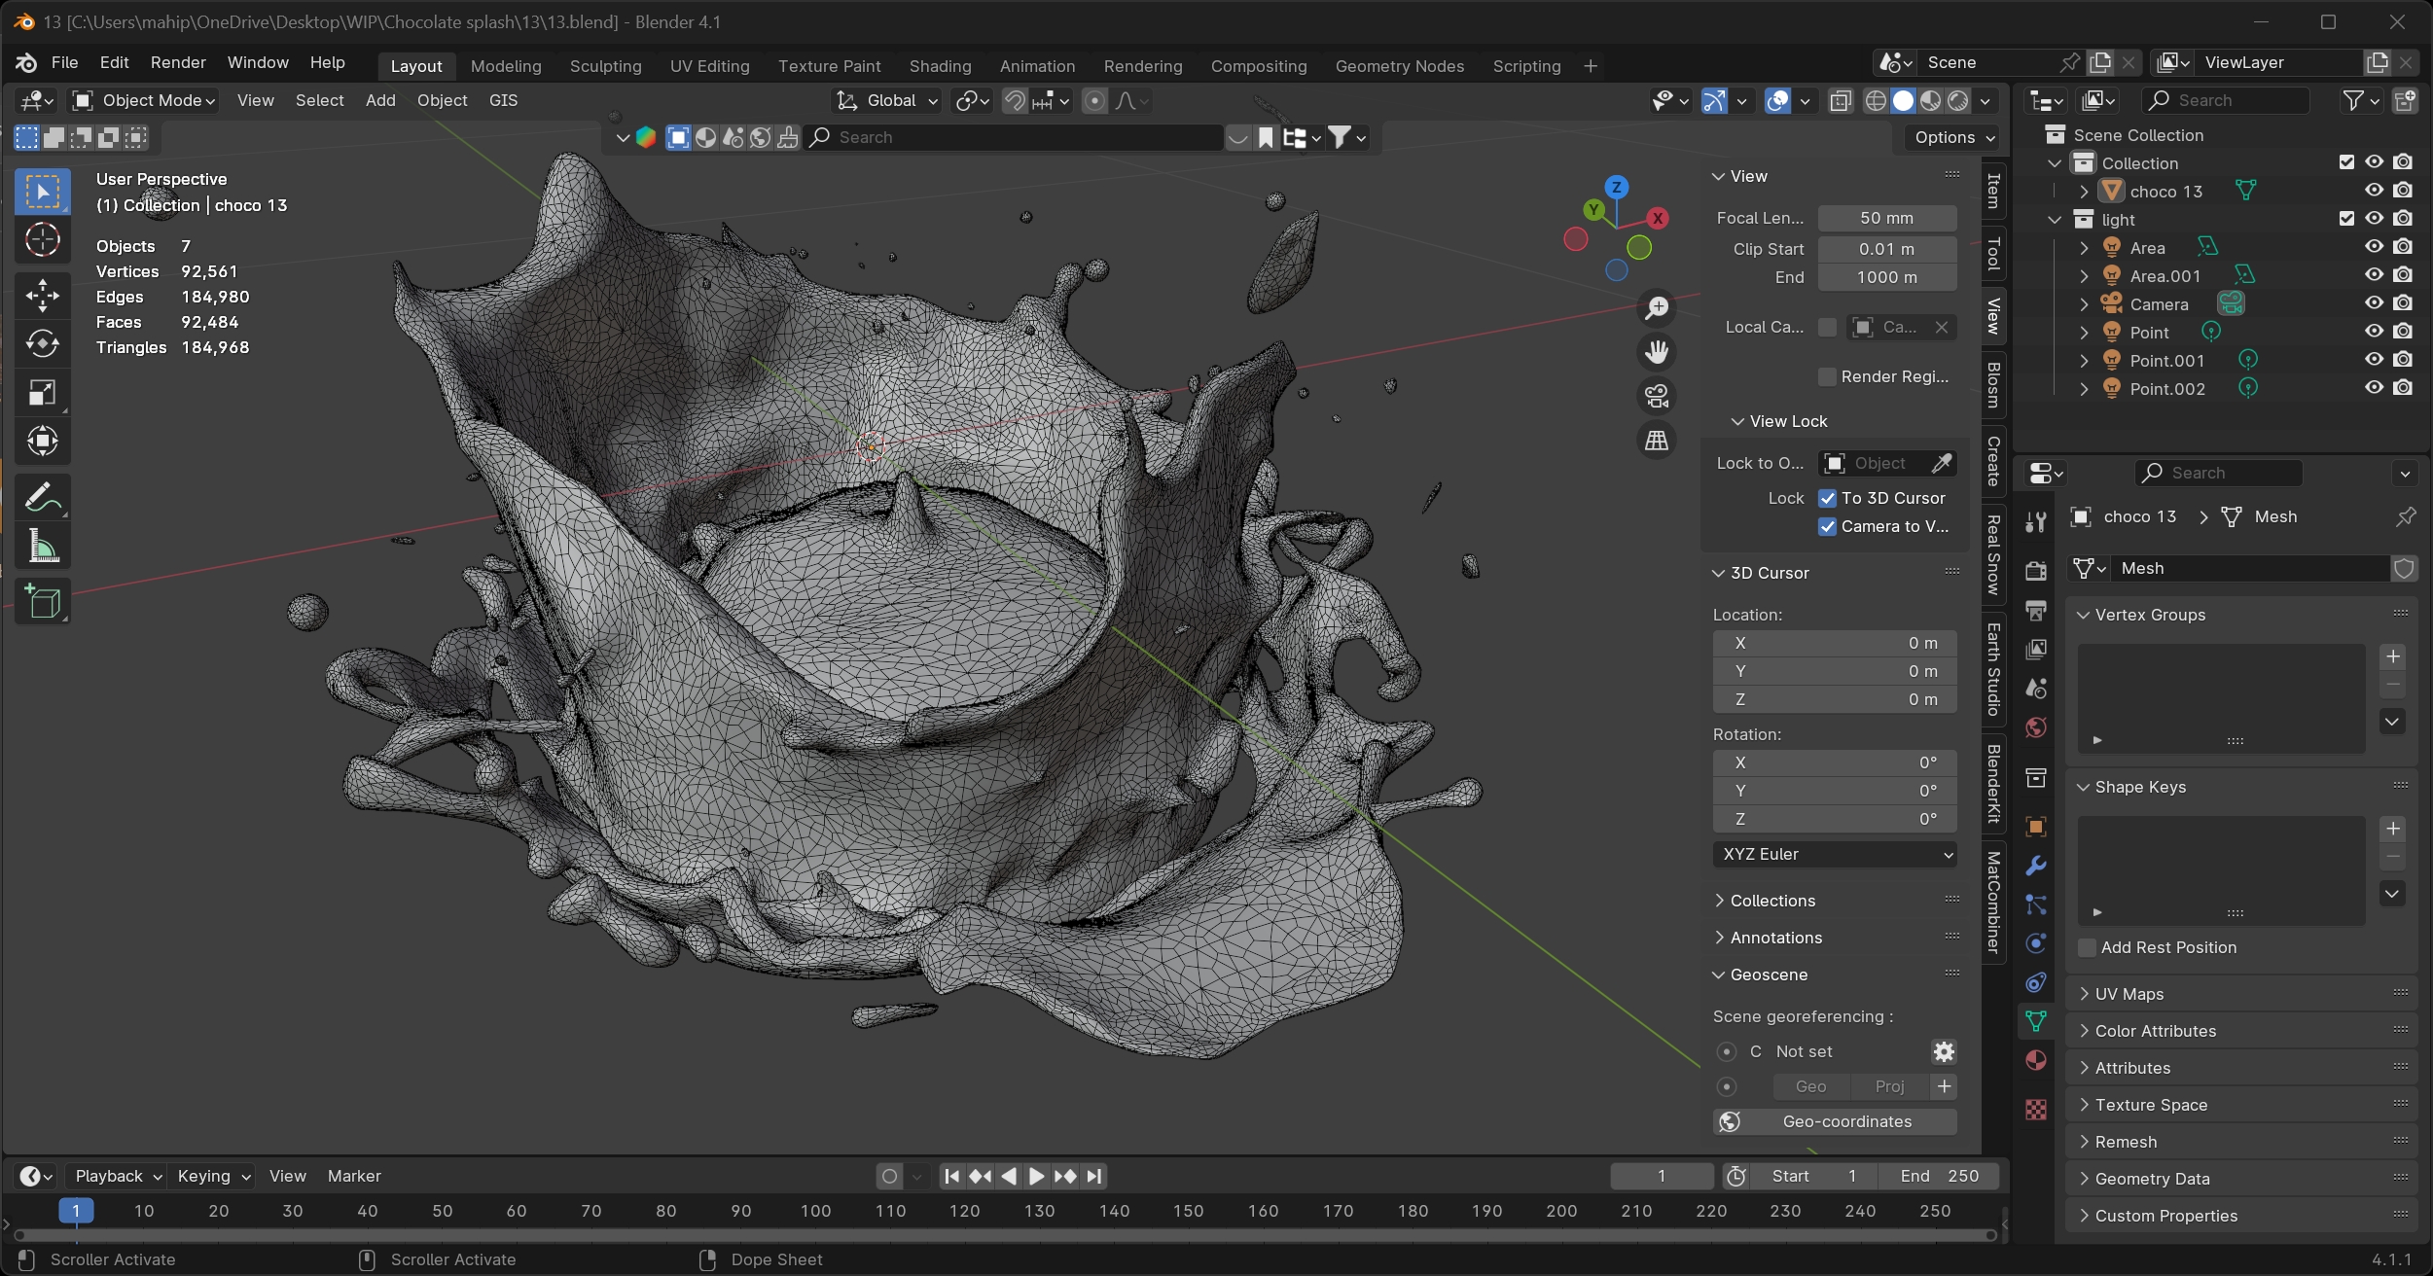Open the Render menu
The image size is (2433, 1276).
point(178,62)
